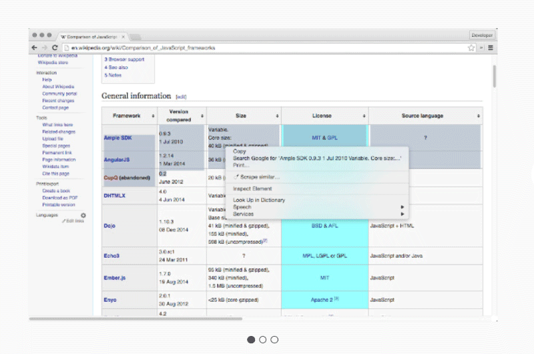Jump to 4 See also in contents
Screen dimensions: 534x354
[x=116, y=67]
